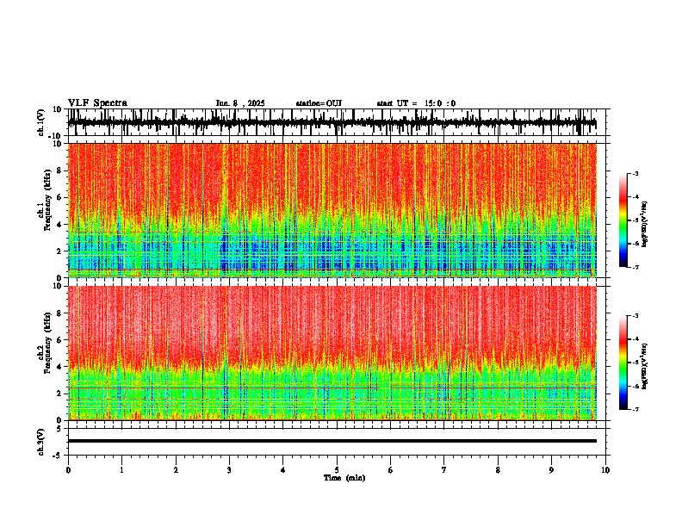Click the "-3" tick on ch.2 colorbar
Viewport: 682px width, 527px height.
coord(635,316)
